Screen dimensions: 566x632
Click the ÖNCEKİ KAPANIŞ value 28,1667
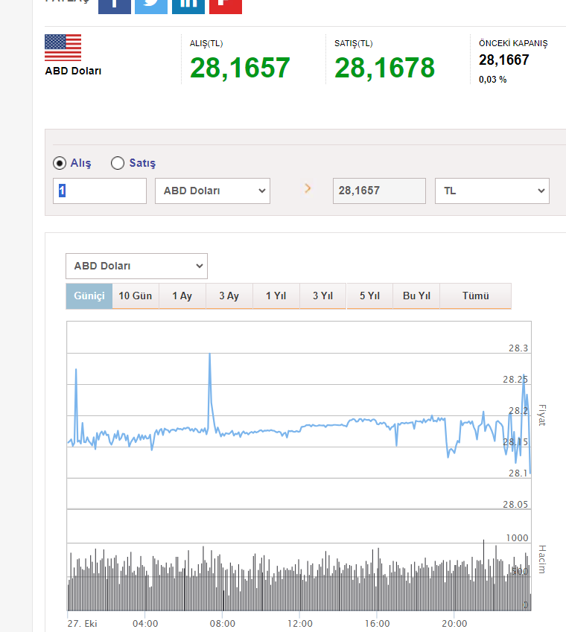click(504, 60)
